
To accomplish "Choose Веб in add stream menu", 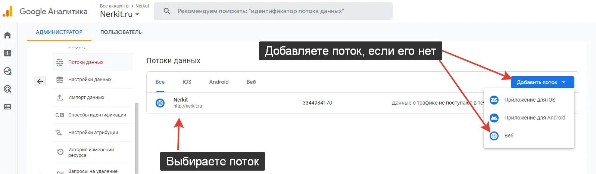I will [529, 136].
